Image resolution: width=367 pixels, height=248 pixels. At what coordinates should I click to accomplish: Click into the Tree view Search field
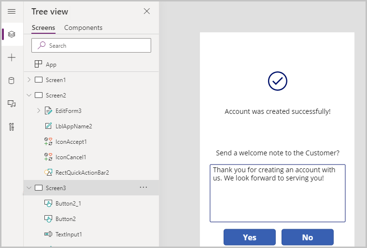tap(91, 45)
